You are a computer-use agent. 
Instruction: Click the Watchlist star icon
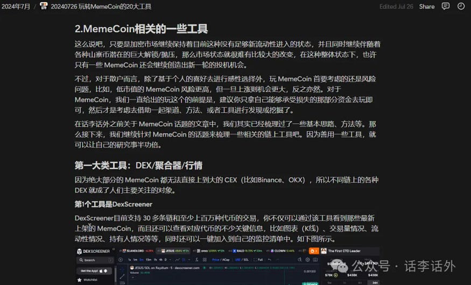[x=80, y=279]
